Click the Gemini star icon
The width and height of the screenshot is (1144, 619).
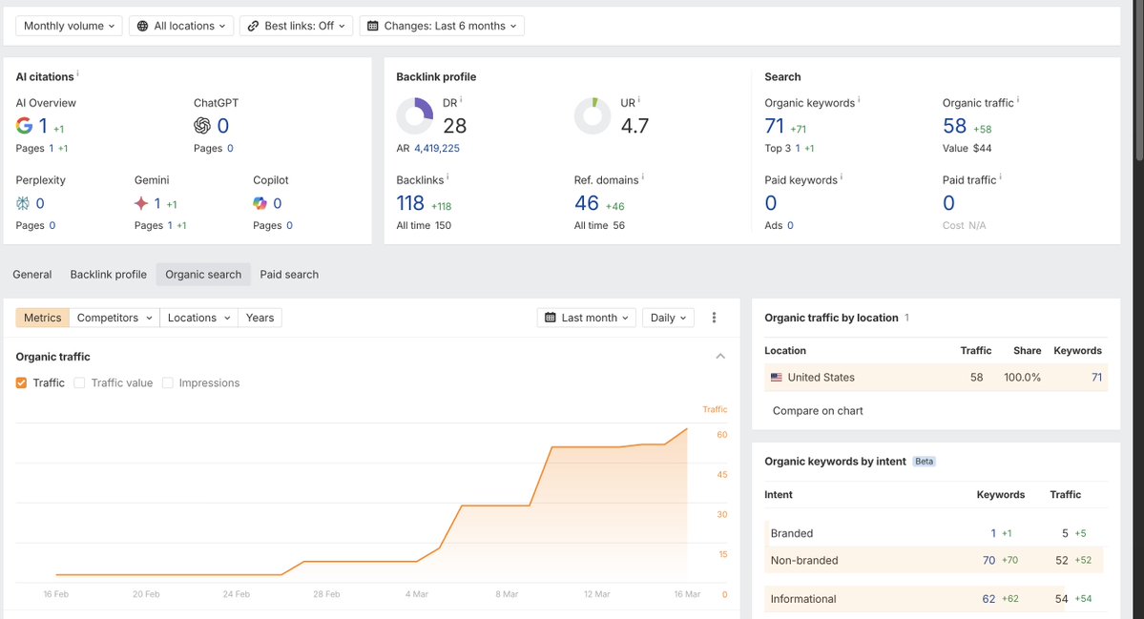(141, 203)
